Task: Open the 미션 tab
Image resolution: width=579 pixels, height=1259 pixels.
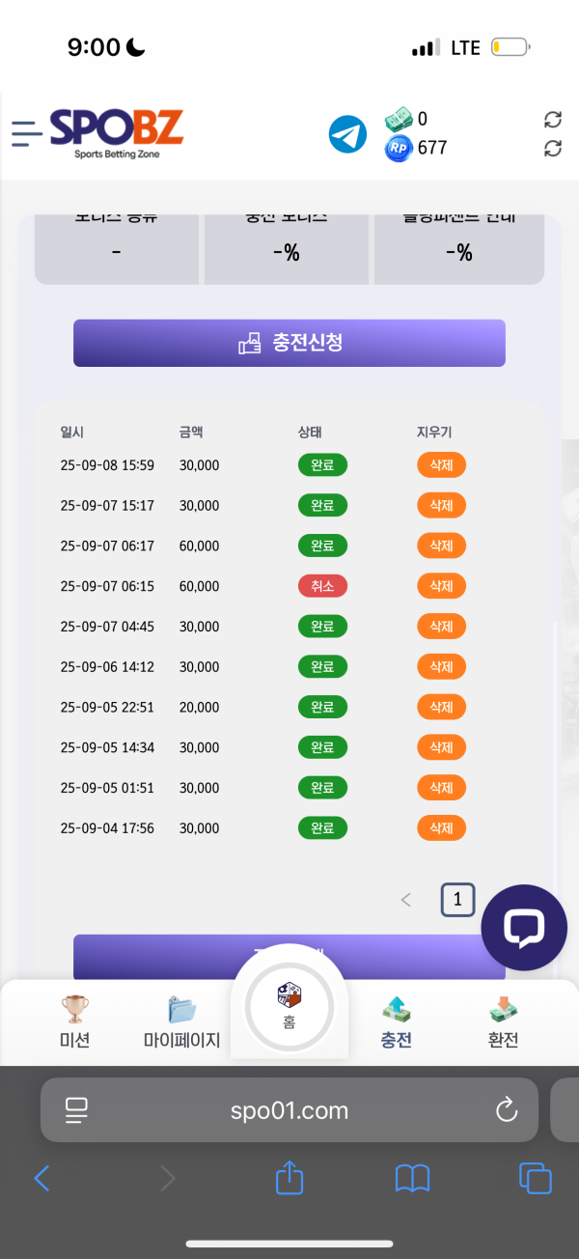Action: click(x=74, y=1021)
